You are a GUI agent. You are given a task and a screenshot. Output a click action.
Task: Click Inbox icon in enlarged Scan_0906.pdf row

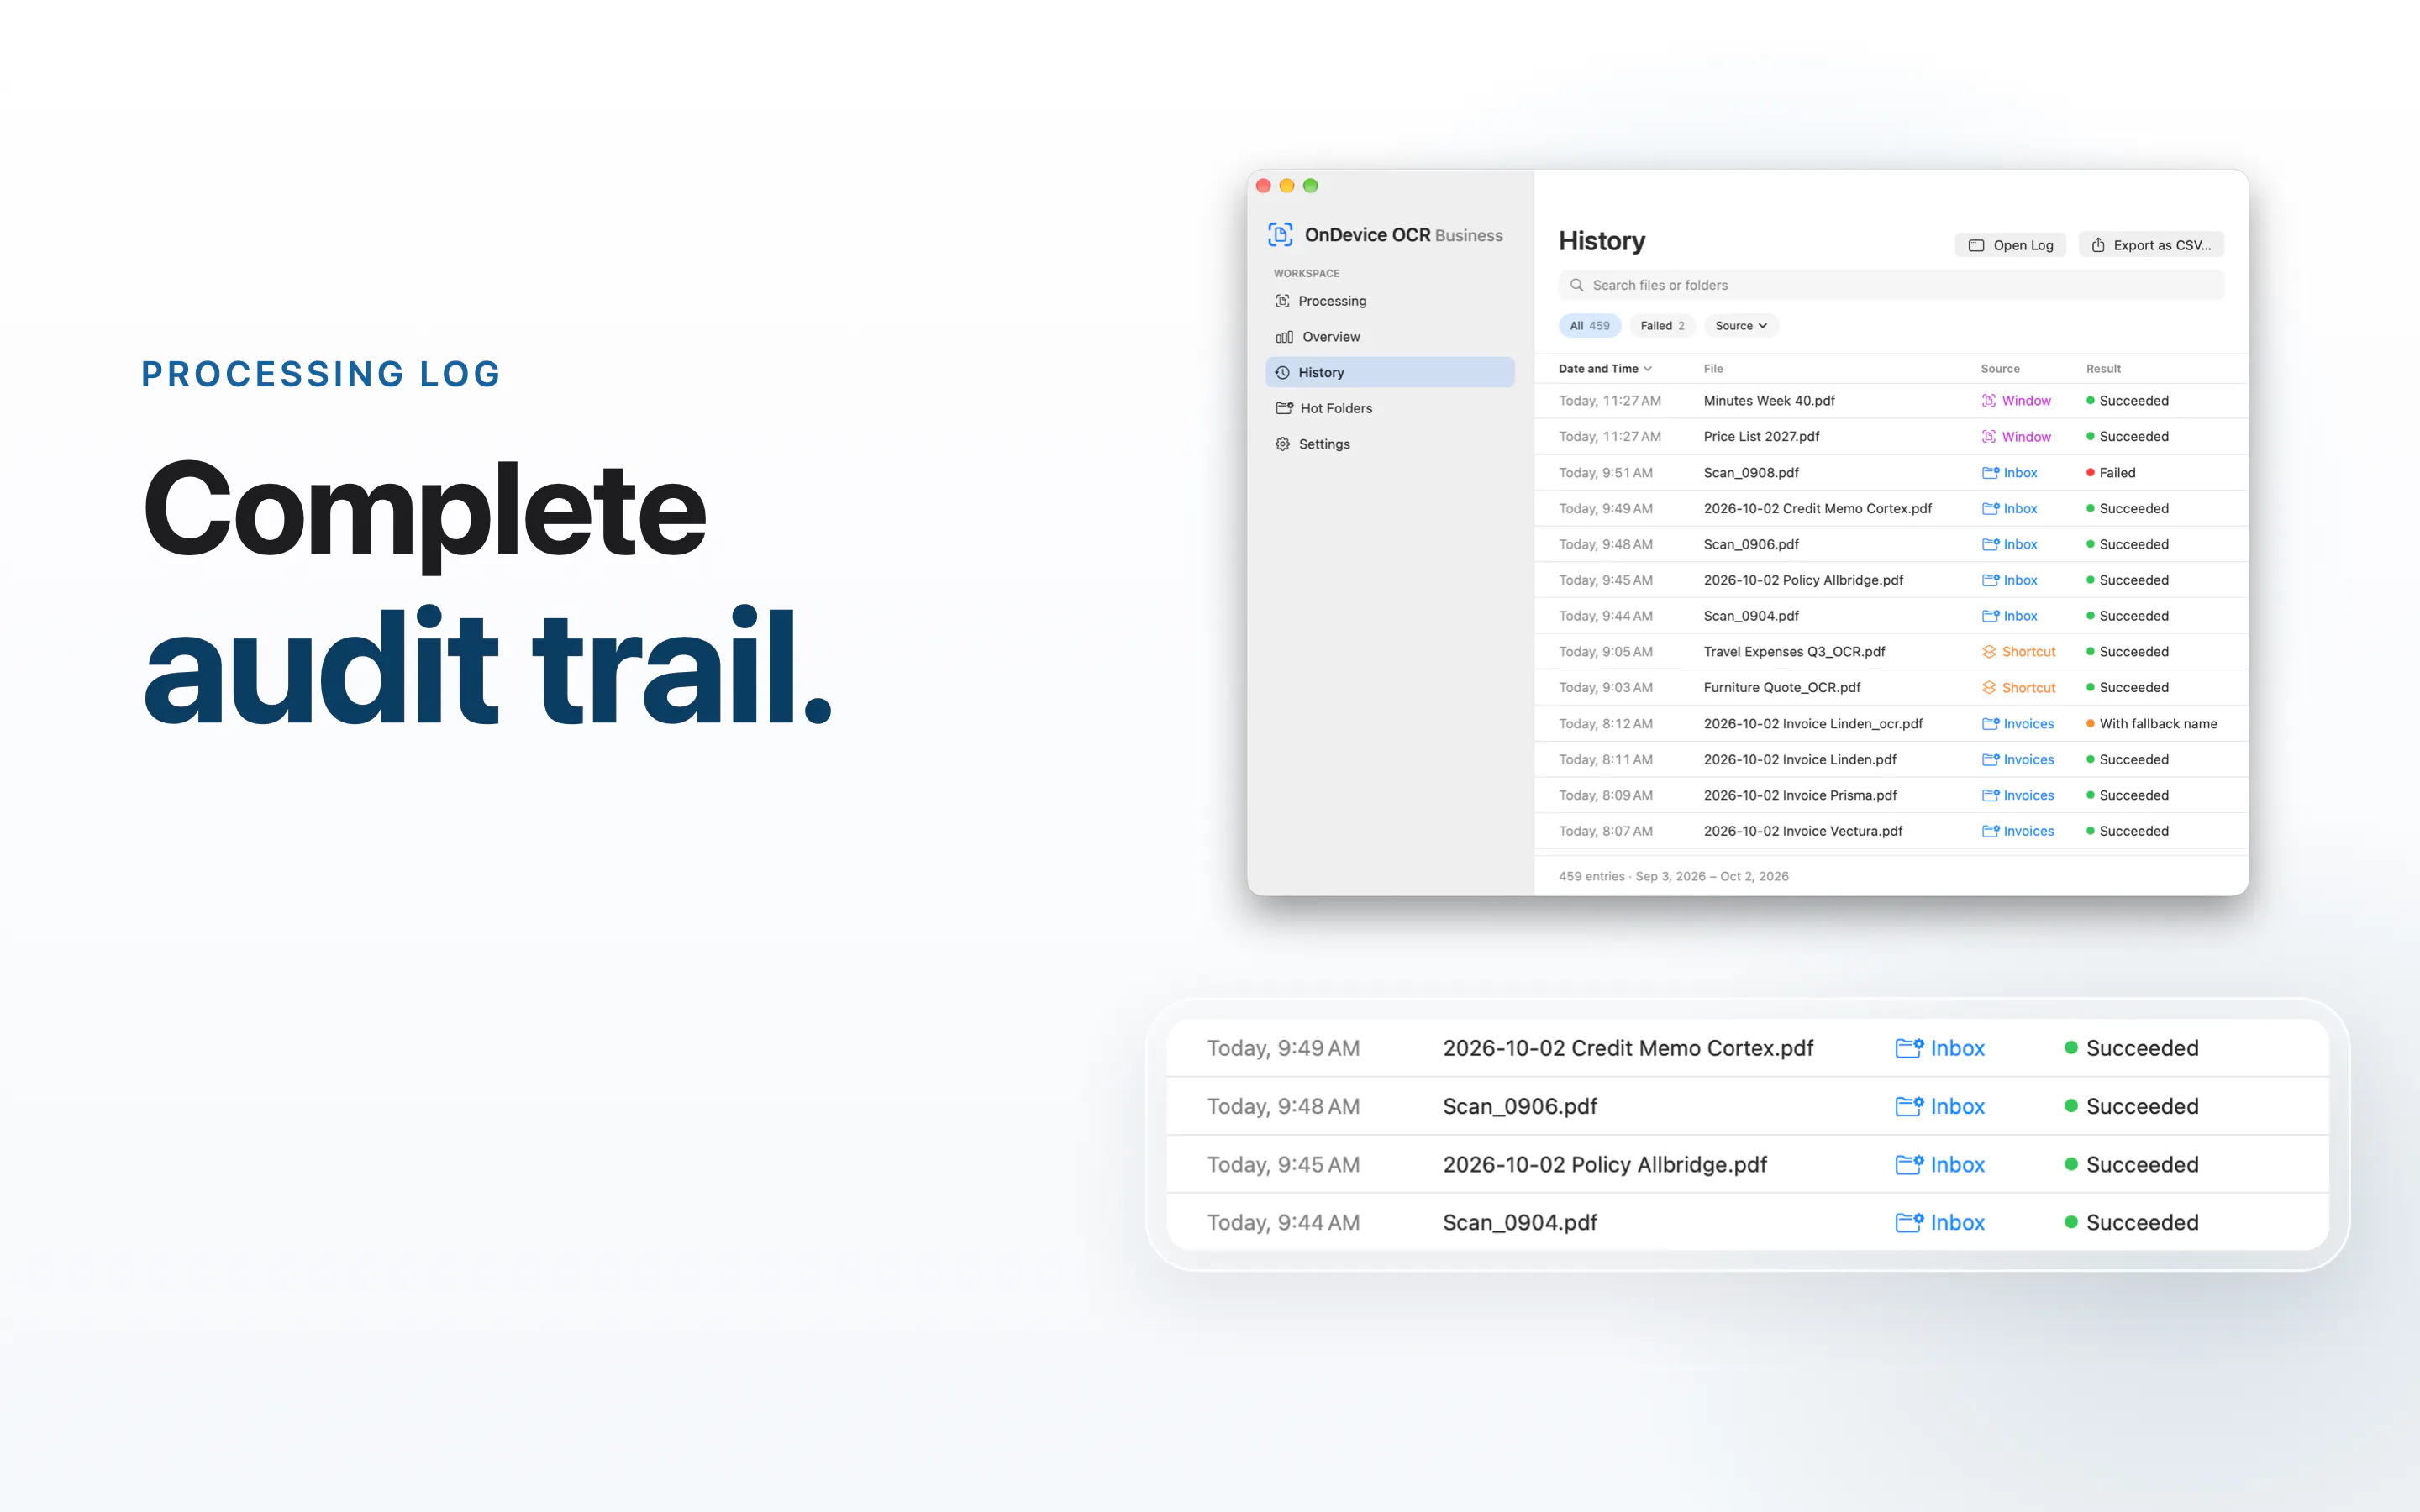(x=1909, y=1106)
